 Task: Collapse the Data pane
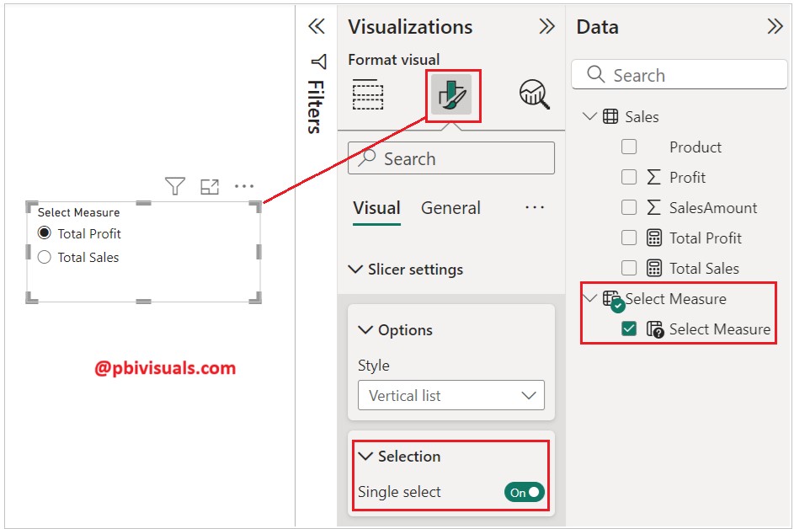coord(775,26)
